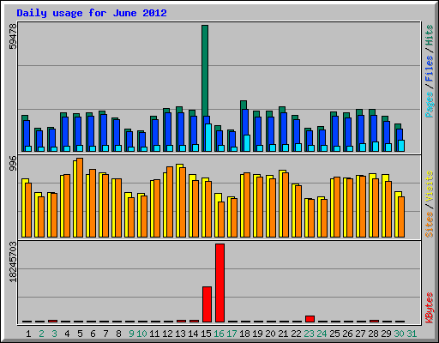The height and width of the screenshot is (343, 439).
Task: Click the day 7 label on the x-axis
Action: (x=105, y=334)
